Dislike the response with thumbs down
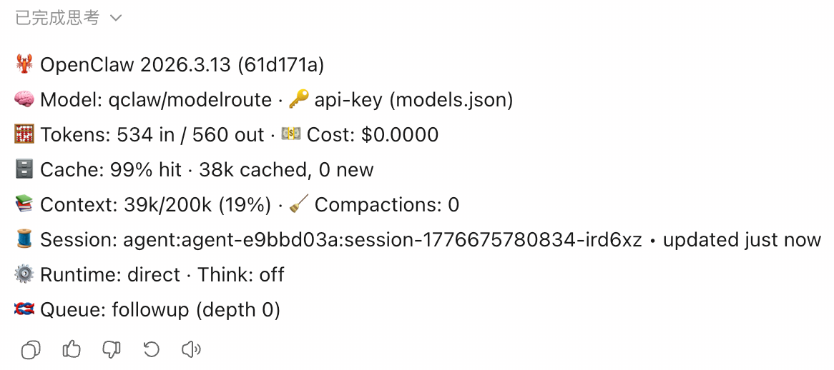 click(x=112, y=349)
